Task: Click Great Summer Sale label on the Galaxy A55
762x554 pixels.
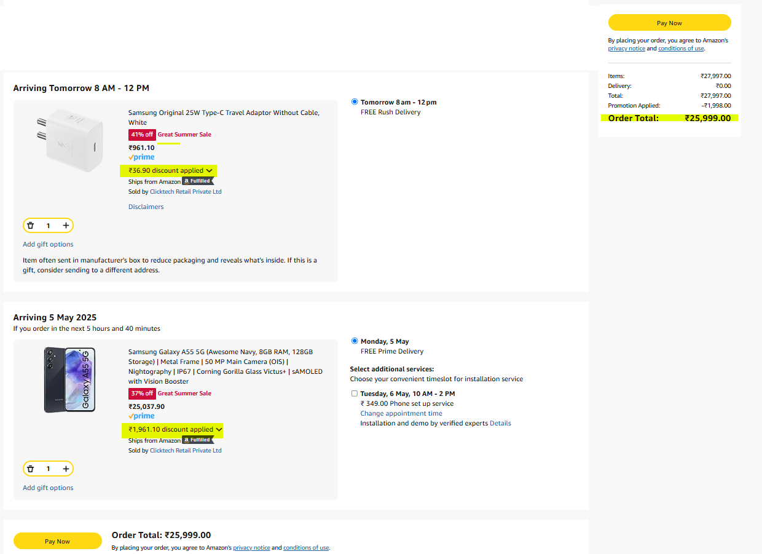Action: pyautogui.click(x=184, y=394)
